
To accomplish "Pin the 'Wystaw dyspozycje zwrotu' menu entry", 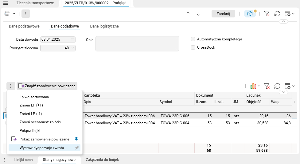I will click(x=77, y=148).
